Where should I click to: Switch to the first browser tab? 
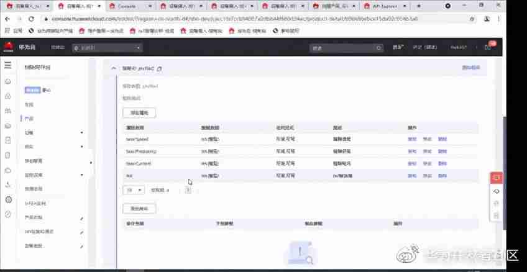coord(28,6)
